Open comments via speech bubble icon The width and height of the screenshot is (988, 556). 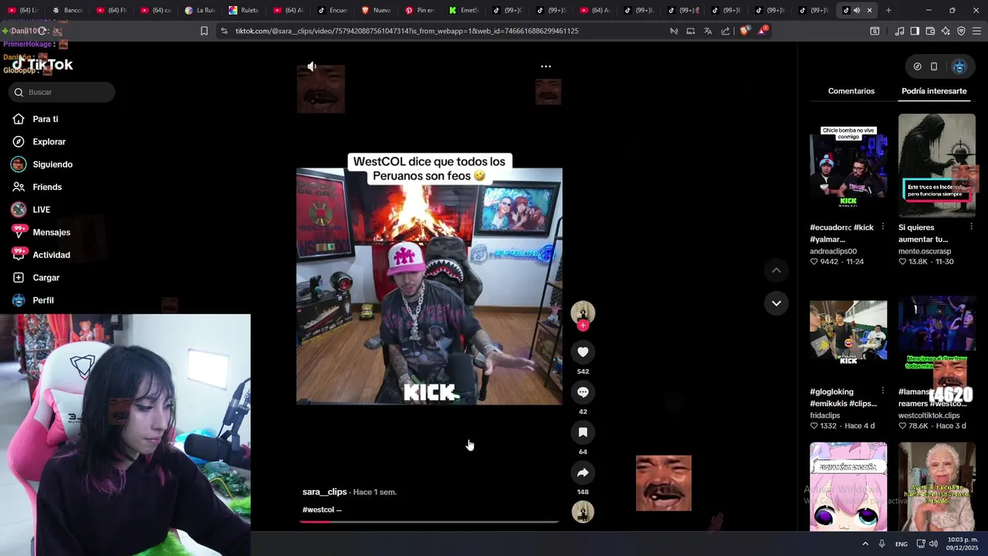(583, 392)
